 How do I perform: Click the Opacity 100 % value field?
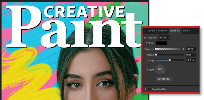(x=191, y=49)
